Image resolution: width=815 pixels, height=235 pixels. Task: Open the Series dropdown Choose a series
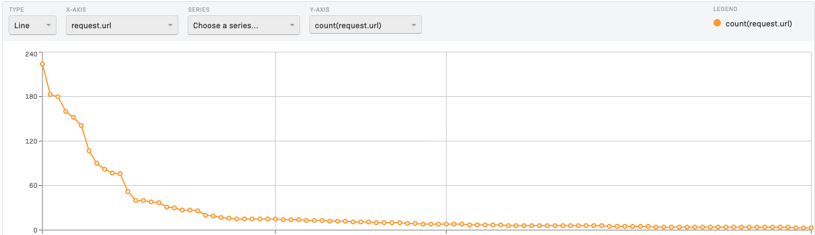pos(244,25)
